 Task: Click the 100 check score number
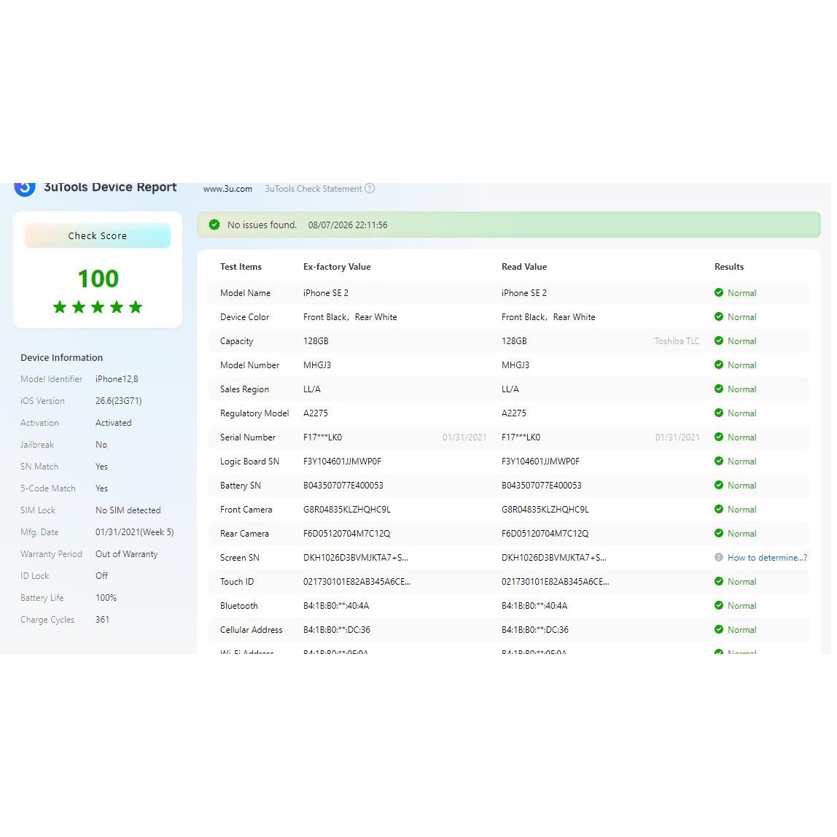coord(98,279)
